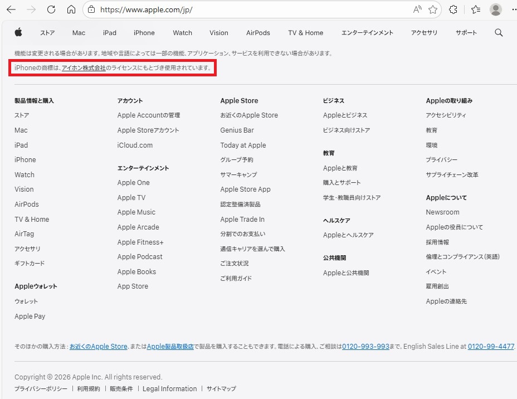Click the Apple logo in navigation bar
The image size is (517, 399).
pos(18,32)
